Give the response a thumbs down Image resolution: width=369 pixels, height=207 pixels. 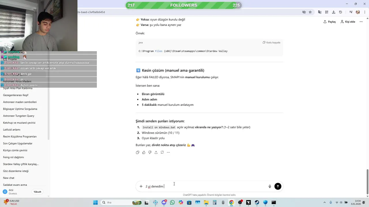(150, 152)
